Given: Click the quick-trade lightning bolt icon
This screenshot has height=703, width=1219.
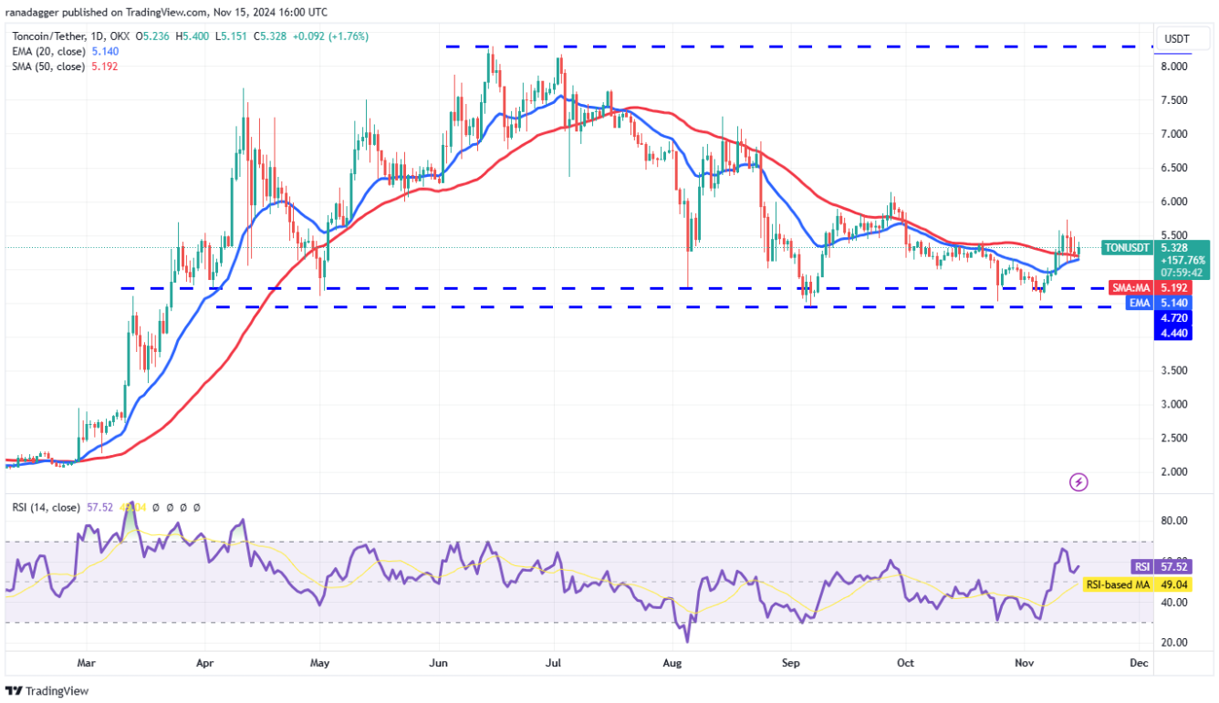Looking at the screenshot, I should [x=1079, y=481].
